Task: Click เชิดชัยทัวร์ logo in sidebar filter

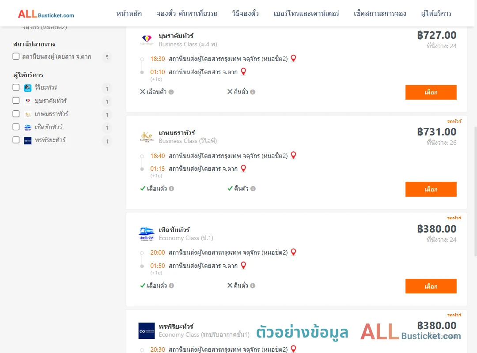Action: (28, 128)
